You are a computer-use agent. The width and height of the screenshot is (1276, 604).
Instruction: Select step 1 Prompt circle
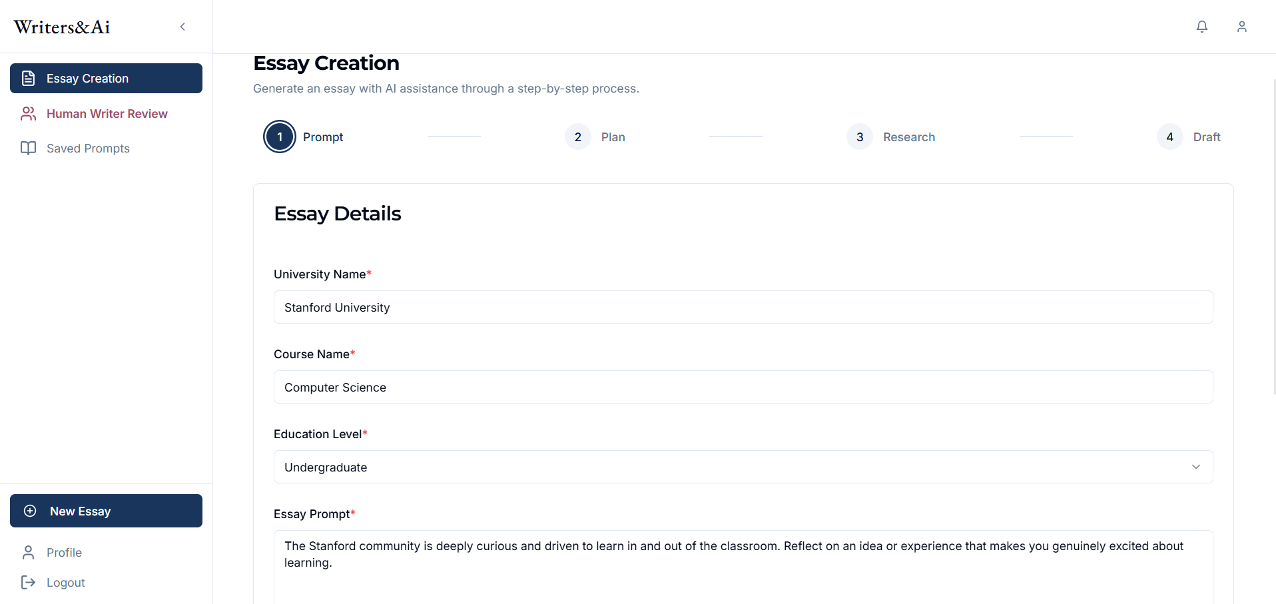click(x=280, y=137)
